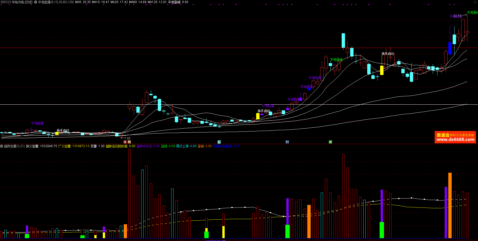
Task: Click the 平地登峰: 0.00 readout in header
Action: [178, 2]
